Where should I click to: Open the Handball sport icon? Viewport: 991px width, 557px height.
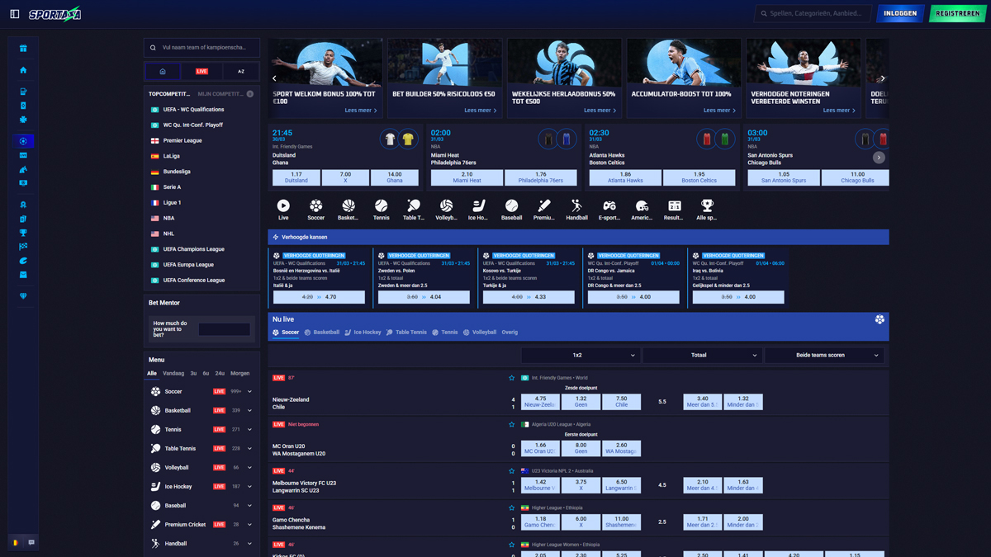pos(576,206)
